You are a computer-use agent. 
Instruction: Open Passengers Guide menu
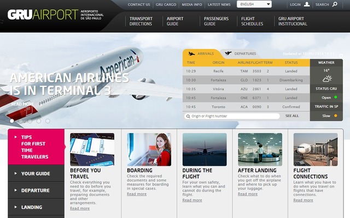(x=216, y=21)
